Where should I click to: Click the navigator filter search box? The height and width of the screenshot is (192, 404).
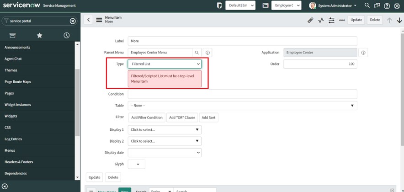39,21
